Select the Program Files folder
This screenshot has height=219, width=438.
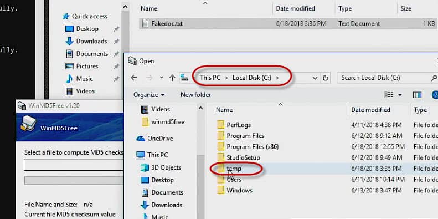point(245,136)
